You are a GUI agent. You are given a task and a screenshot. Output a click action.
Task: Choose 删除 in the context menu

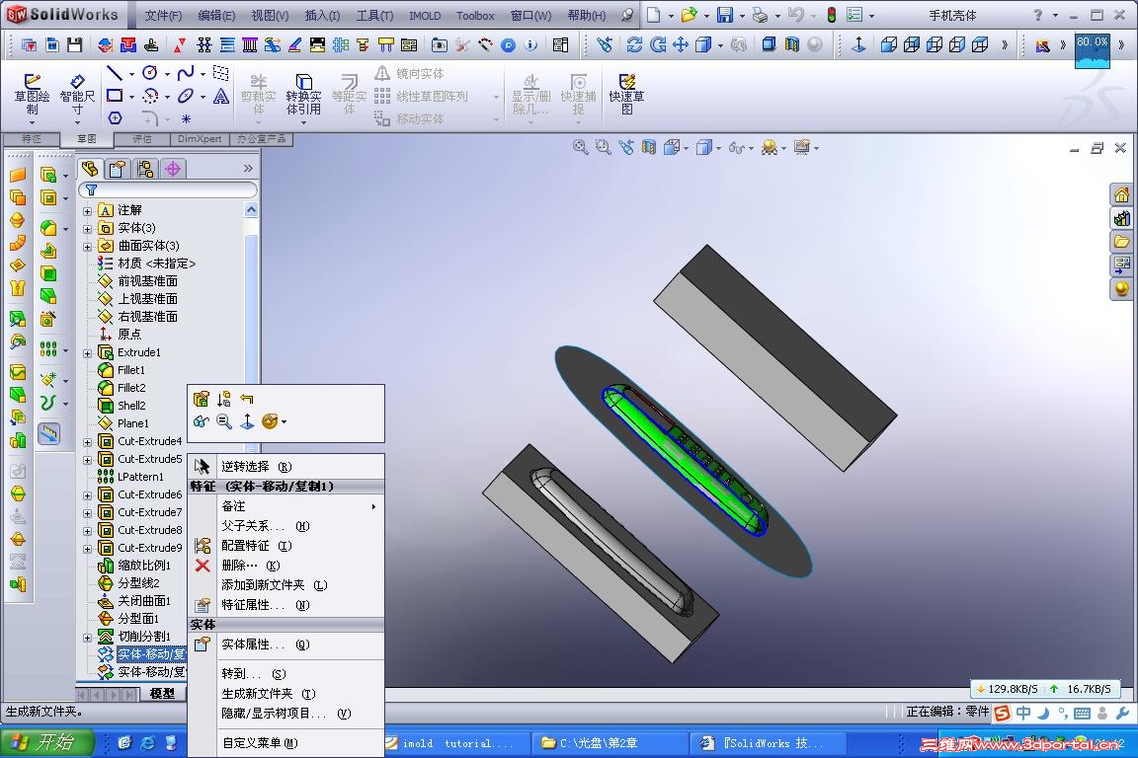285,566
